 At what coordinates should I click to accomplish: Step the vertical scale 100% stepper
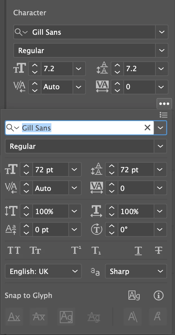(x=27, y=211)
